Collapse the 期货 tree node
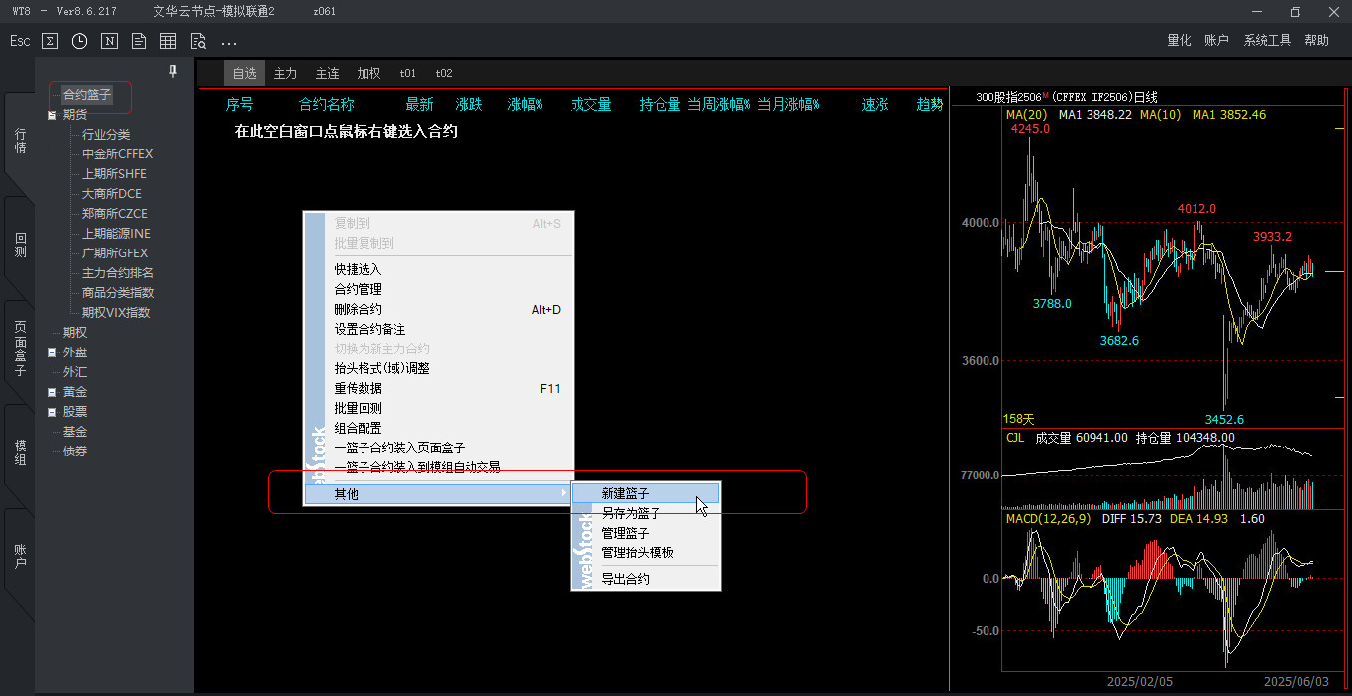 pos(52,115)
